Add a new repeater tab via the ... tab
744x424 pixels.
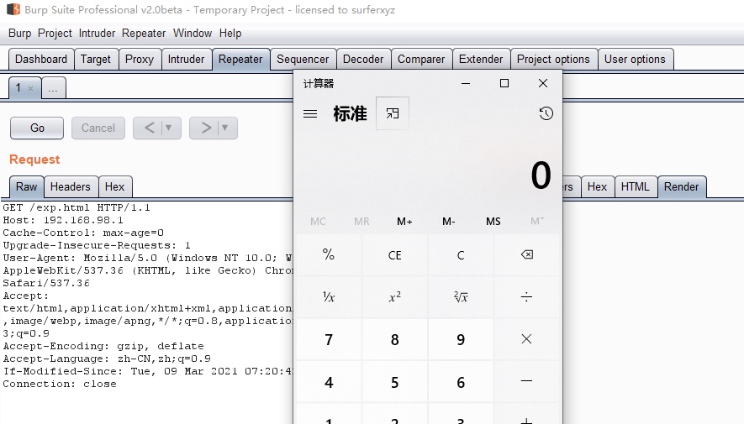(x=53, y=88)
